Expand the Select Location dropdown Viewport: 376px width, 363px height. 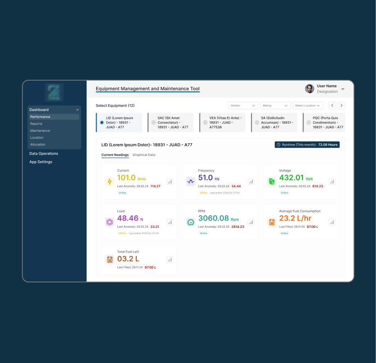[x=308, y=105]
